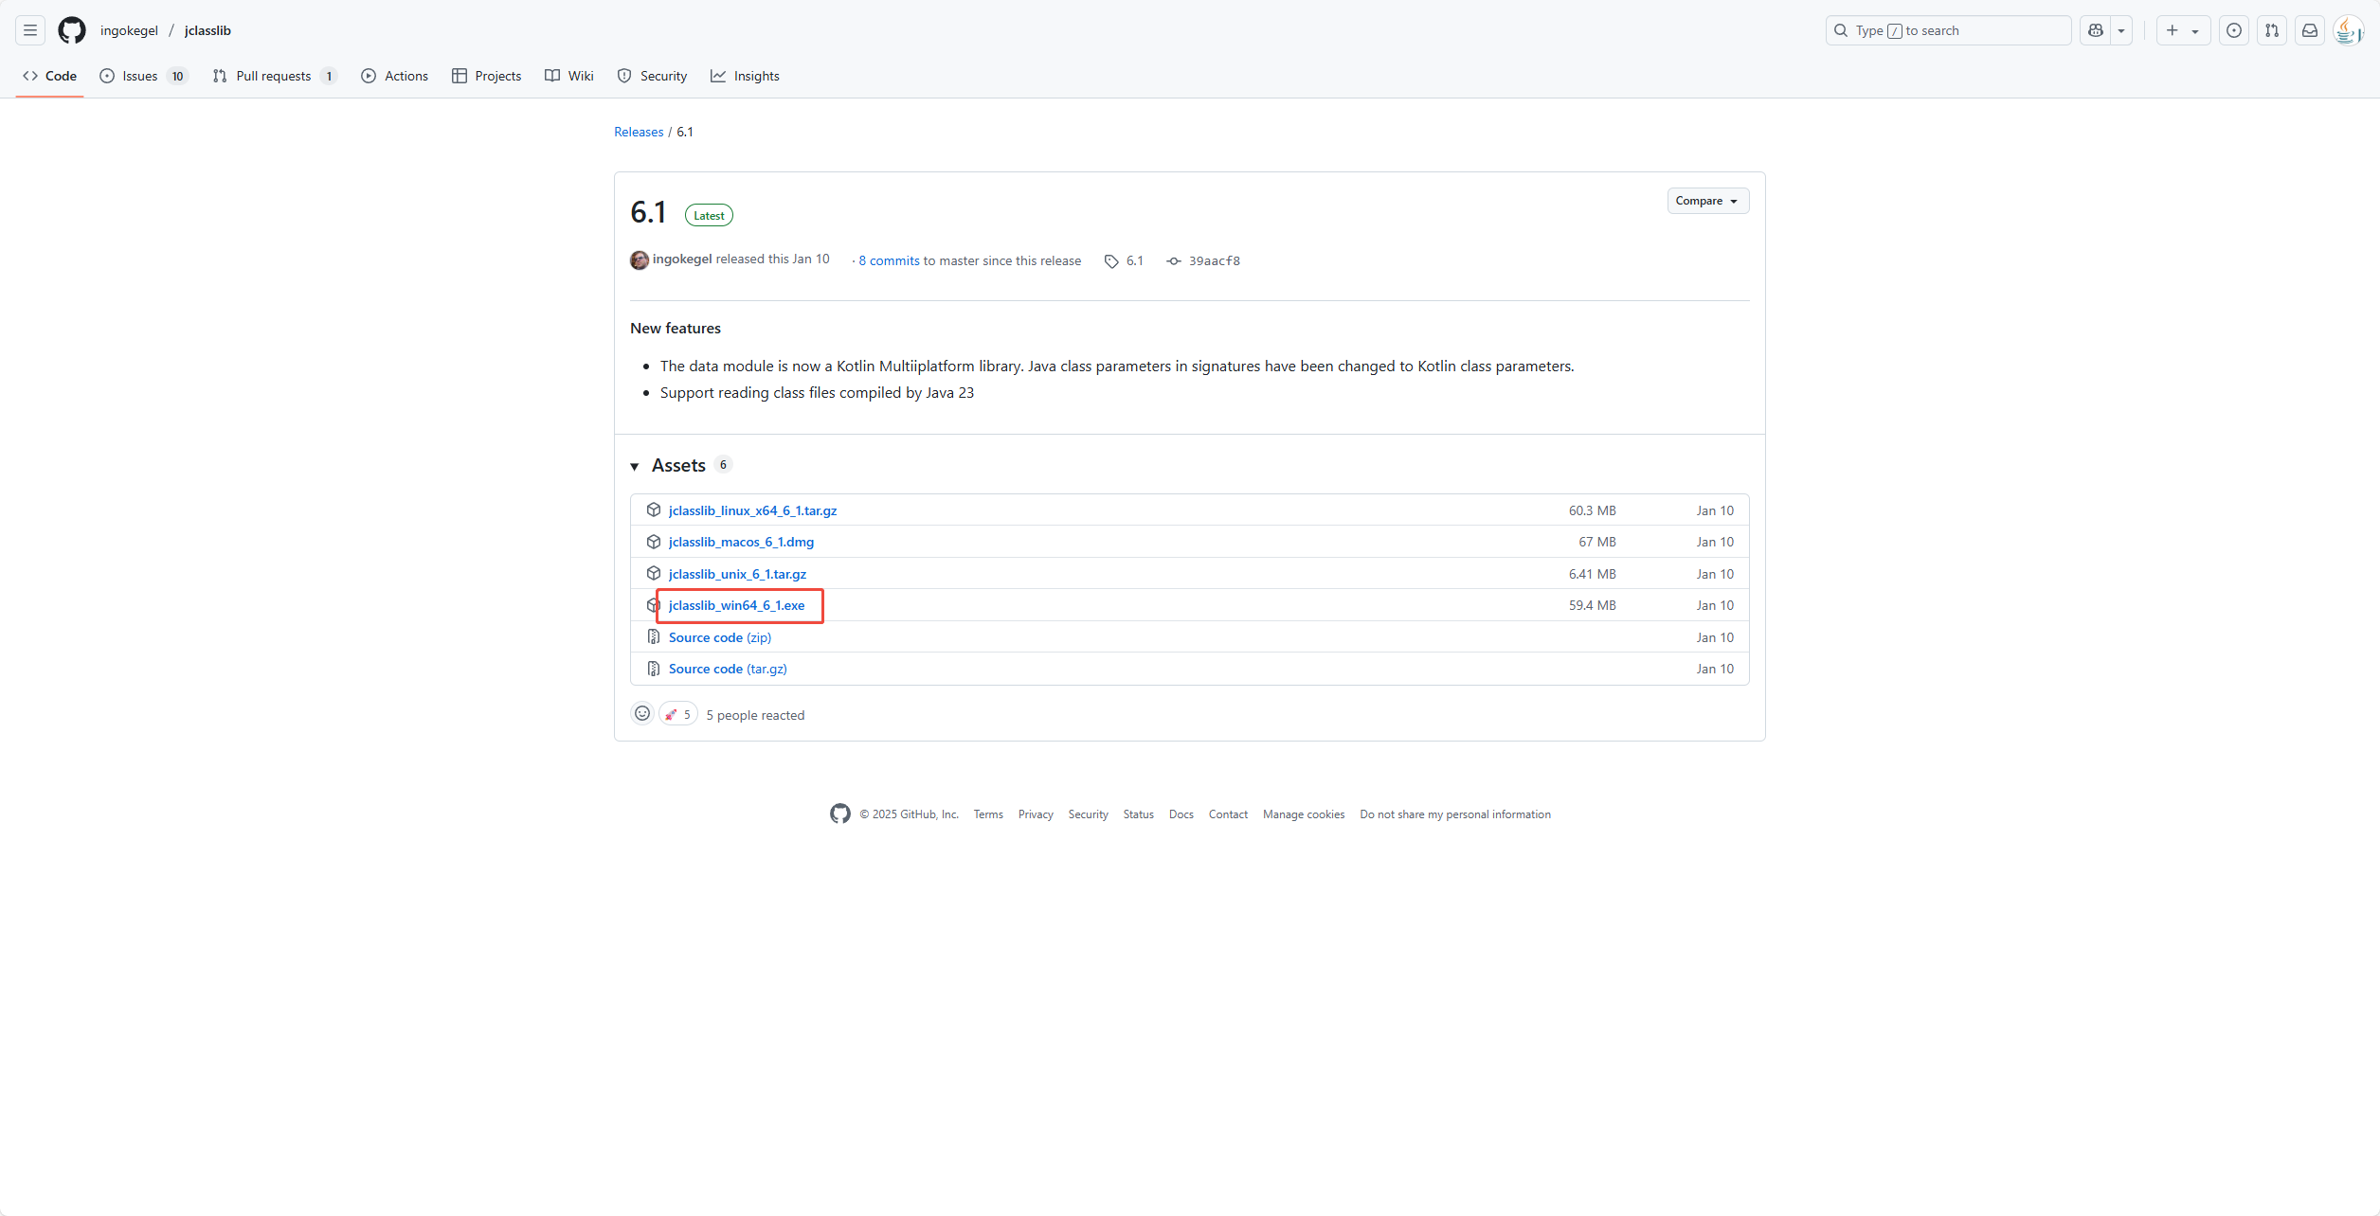Click package icon beside the macos dmg asset
The image size is (2380, 1216).
click(x=654, y=542)
